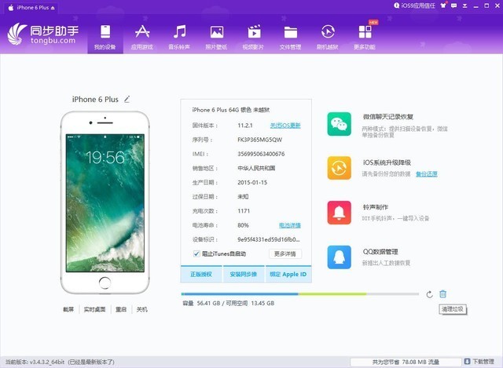Click the charge count value 1171
Screen dimensions: 503x368
point(244,211)
